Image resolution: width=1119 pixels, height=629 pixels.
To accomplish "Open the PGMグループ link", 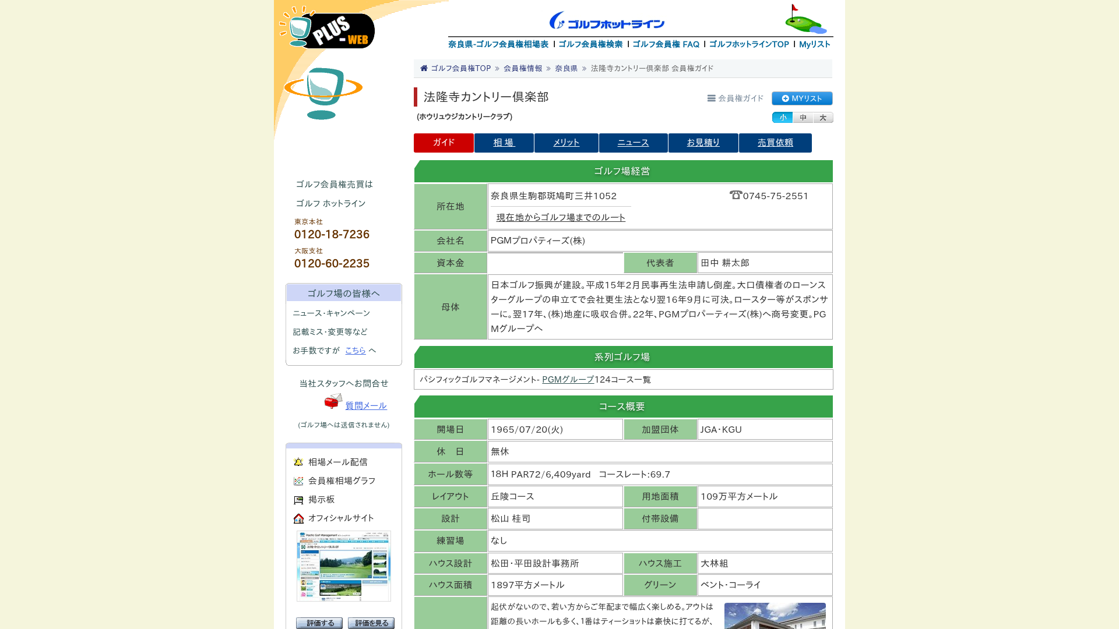I will (x=568, y=380).
